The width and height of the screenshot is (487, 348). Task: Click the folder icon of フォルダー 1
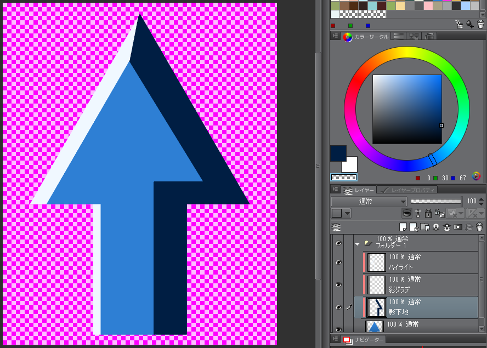tap(368, 243)
